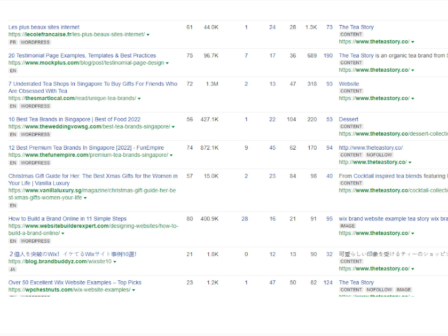Viewport: 448px width, 336px height.
Task: Click linked domains value 28 in websitebuilderexpert row
Action: pyautogui.click(x=245, y=219)
